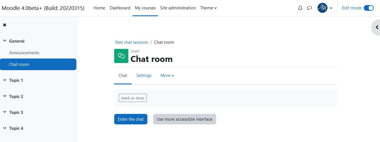
Task: Go to Site administration
Action: click(178, 8)
